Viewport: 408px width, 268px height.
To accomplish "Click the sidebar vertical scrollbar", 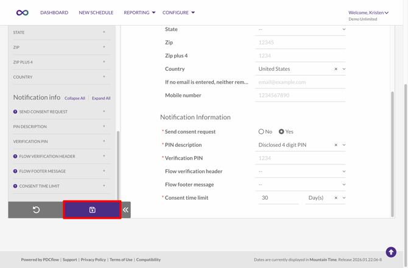I will point(118,166).
